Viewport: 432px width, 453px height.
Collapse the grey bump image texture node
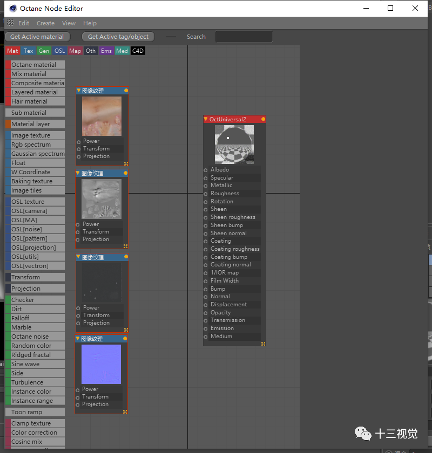point(78,173)
